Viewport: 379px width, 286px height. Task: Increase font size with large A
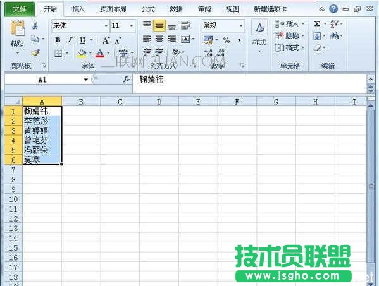point(106,40)
